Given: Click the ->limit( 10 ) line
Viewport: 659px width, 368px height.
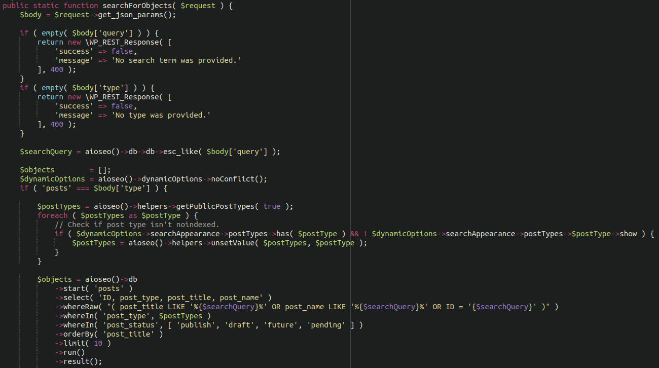Looking at the screenshot, I should [x=83, y=343].
